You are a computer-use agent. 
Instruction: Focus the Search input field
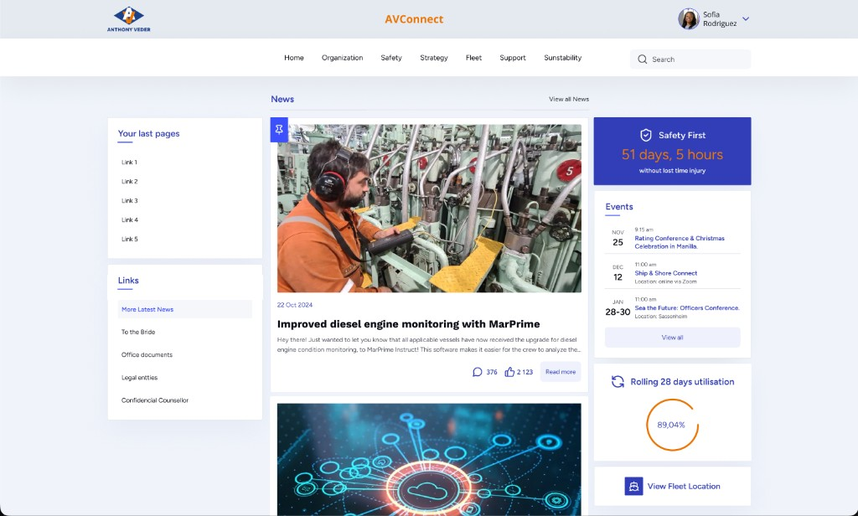click(x=690, y=59)
